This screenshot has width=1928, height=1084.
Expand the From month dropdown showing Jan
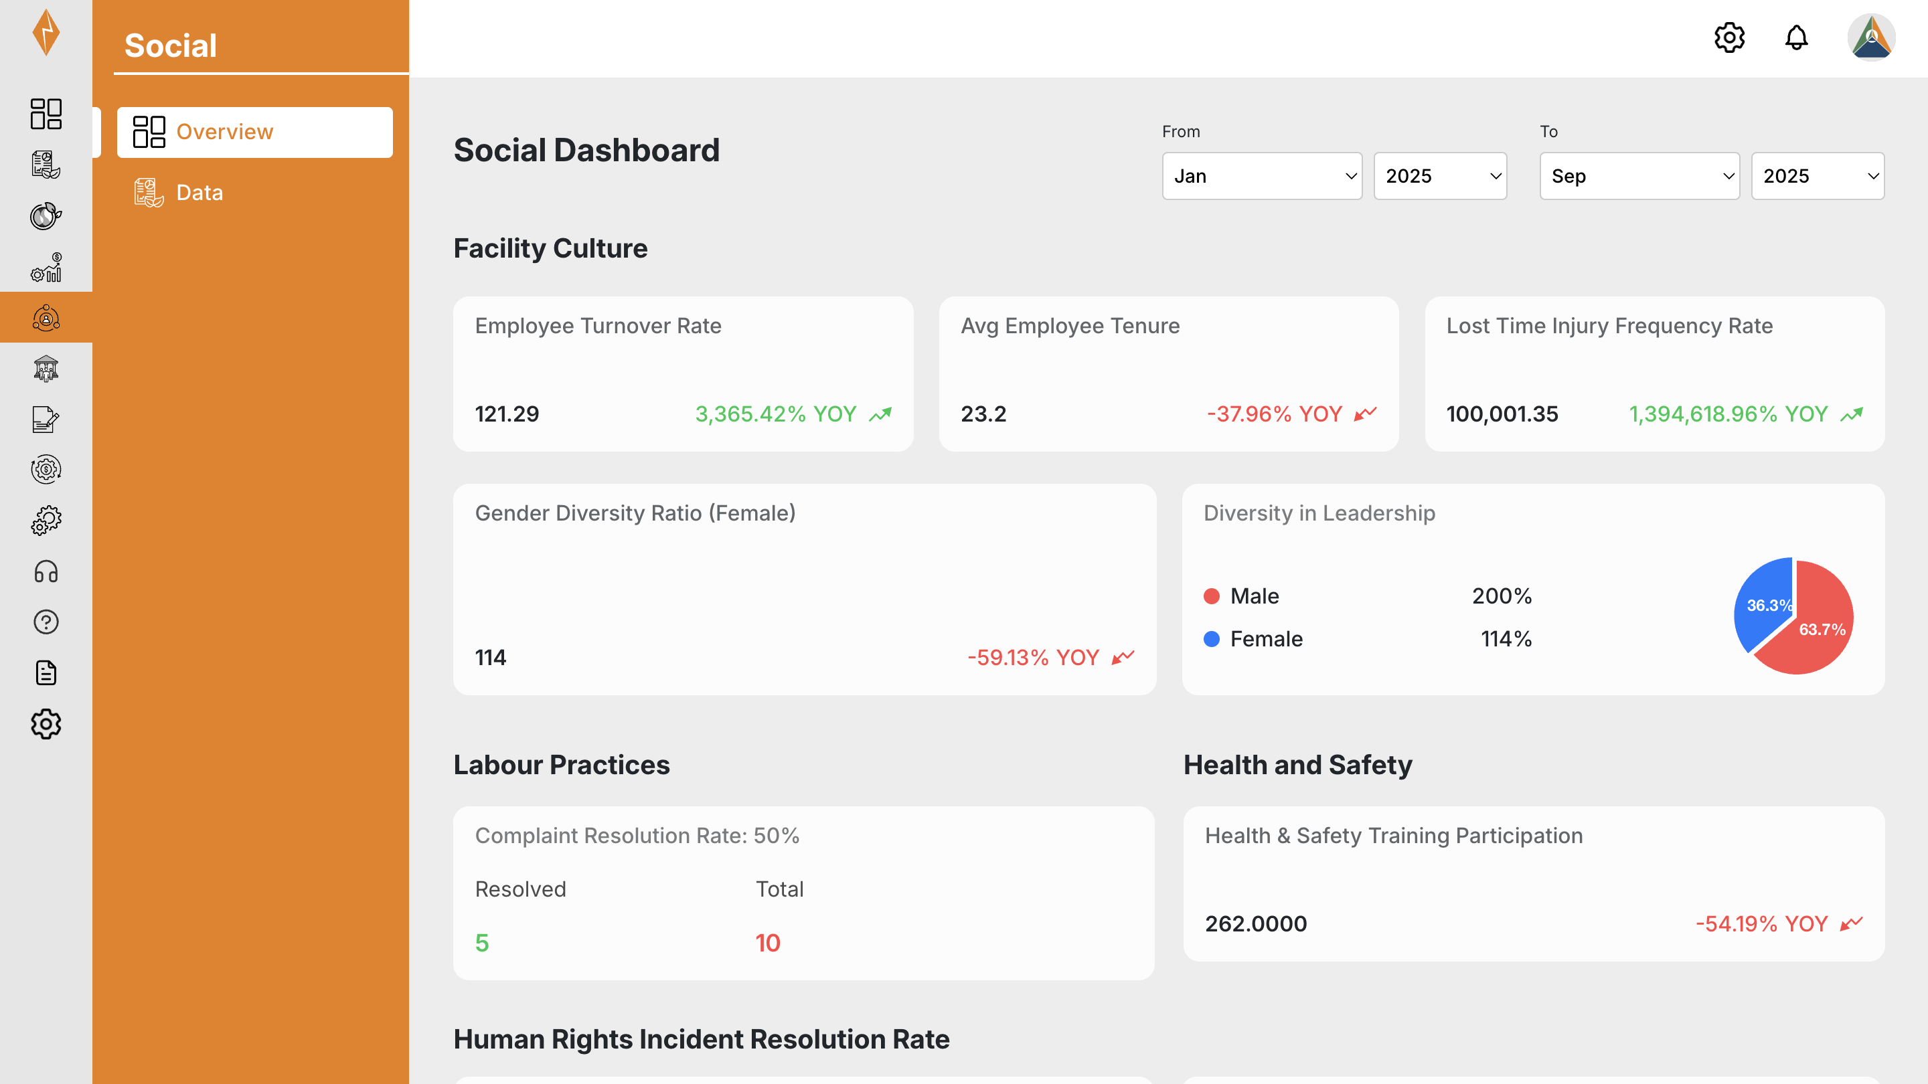(1262, 176)
